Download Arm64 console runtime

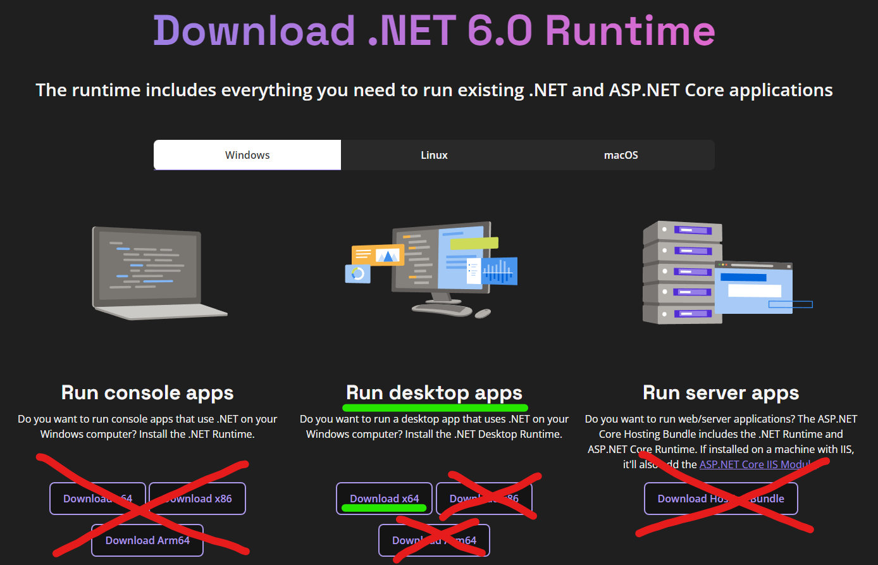tap(147, 540)
